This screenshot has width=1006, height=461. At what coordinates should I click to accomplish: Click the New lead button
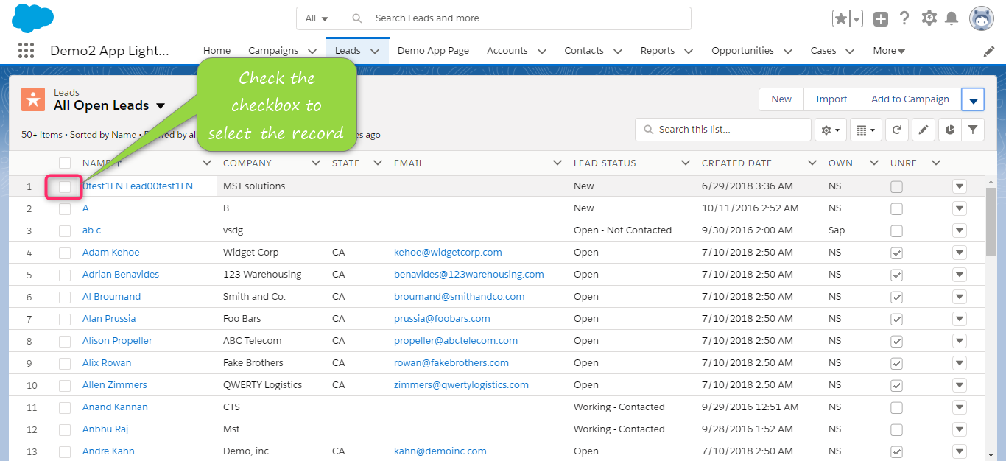pyautogui.click(x=781, y=99)
